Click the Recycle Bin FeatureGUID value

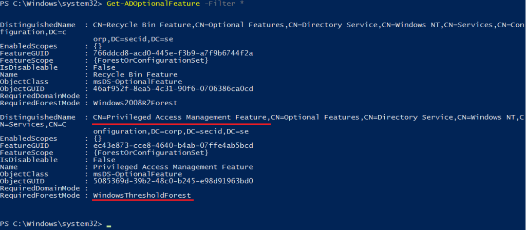point(173,53)
